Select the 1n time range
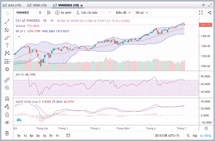 [x=57, y=136]
